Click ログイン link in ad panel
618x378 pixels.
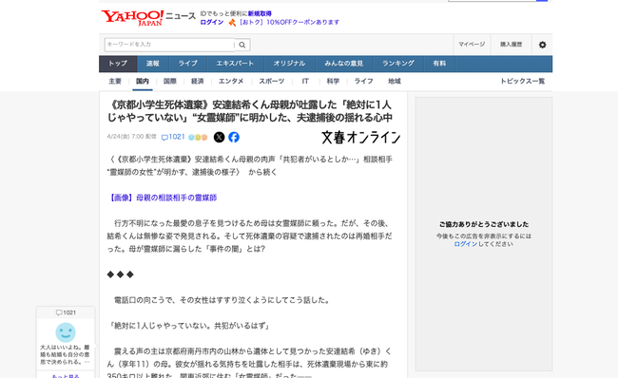point(466,244)
